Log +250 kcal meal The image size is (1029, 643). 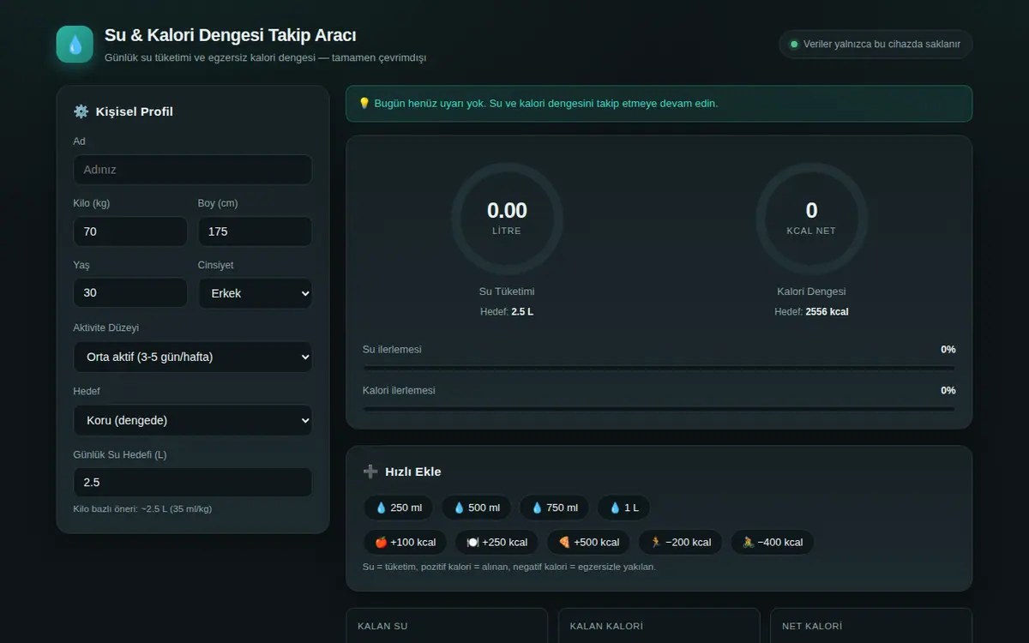point(497,542)
